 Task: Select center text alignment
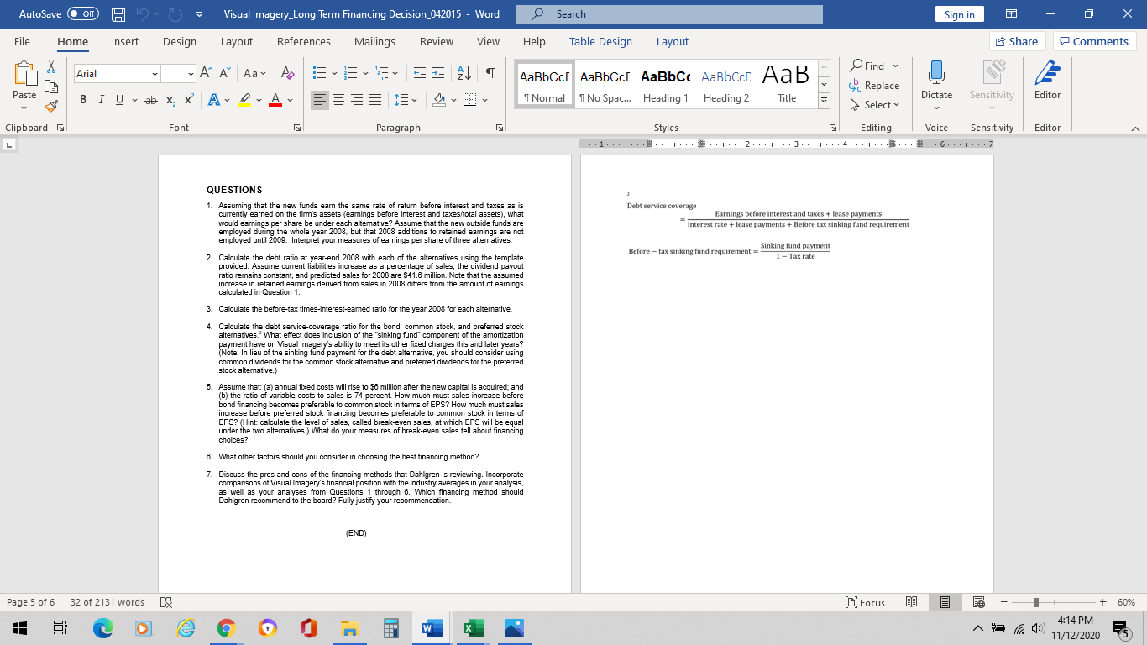pos(338,99)
